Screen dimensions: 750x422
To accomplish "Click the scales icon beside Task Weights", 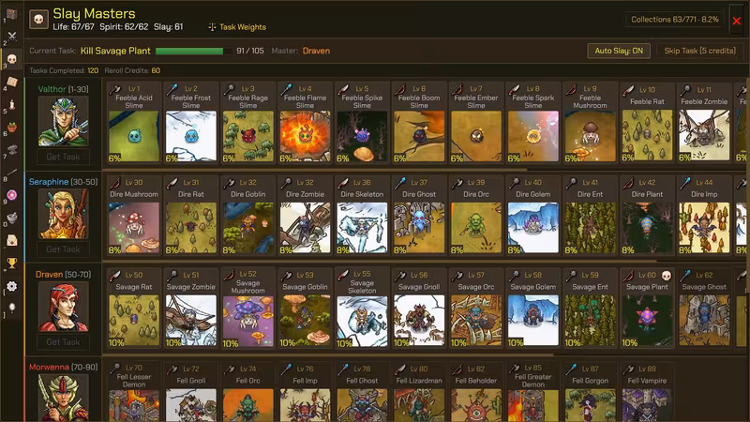I will (212, 27).
